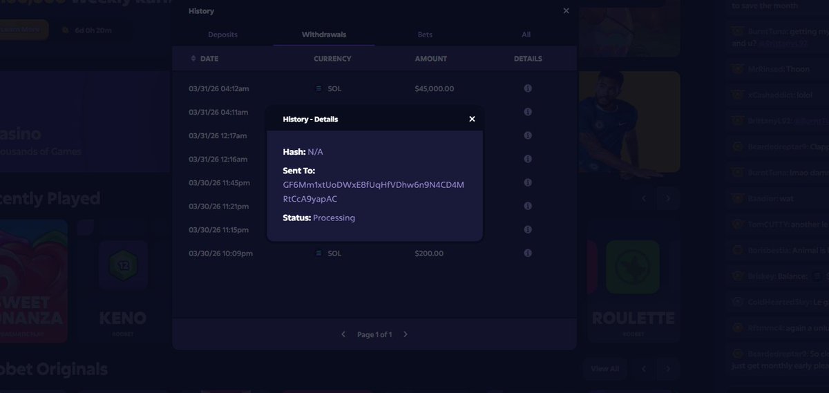Image resolution: width=829 pixels, height=393 pixels.
Task: Click View All for Originals section
Action: (604, 368)
